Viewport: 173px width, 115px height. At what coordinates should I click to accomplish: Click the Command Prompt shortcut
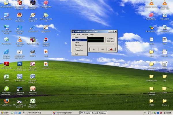point(20,91)
